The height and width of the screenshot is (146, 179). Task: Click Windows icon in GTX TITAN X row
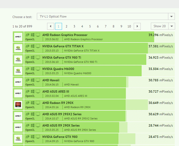click(33, 46)
